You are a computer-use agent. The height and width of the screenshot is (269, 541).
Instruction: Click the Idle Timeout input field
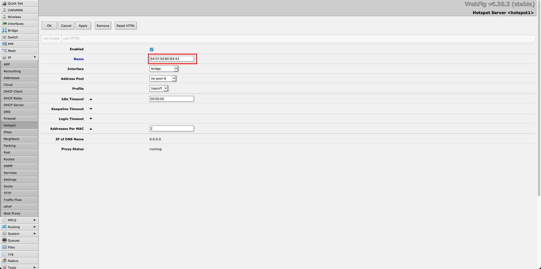click(172, 99)
